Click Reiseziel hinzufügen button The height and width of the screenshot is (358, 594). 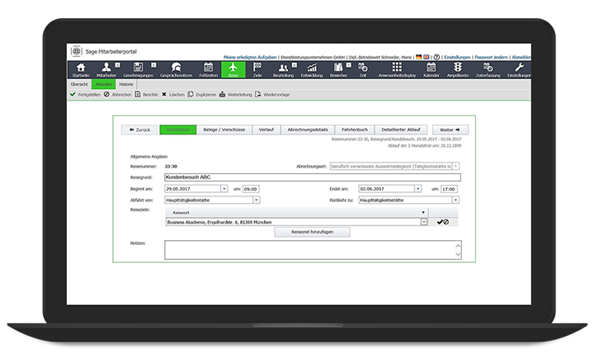[312, 232]
